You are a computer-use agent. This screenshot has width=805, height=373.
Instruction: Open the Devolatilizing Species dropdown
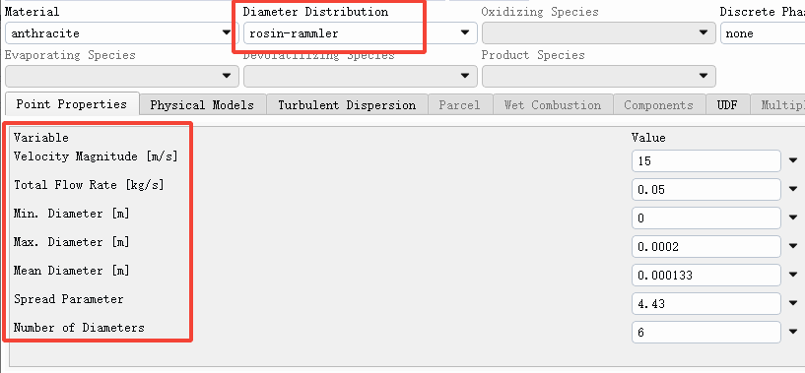pyautogui.click(x=360, y=77)
